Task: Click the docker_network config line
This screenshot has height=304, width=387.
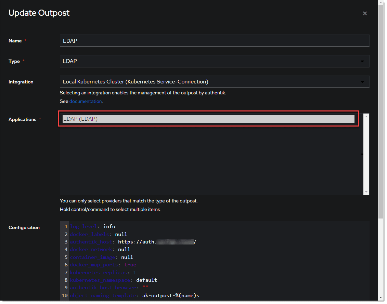Action: click(x=99, y=250)
